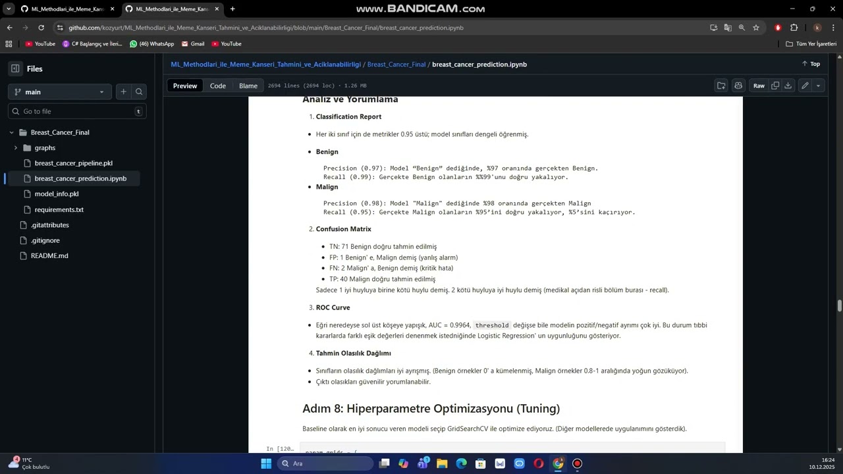Viewport: 843px width, 474px height.
Task: Open Task View from taskbar
Action: pos(384,463)
